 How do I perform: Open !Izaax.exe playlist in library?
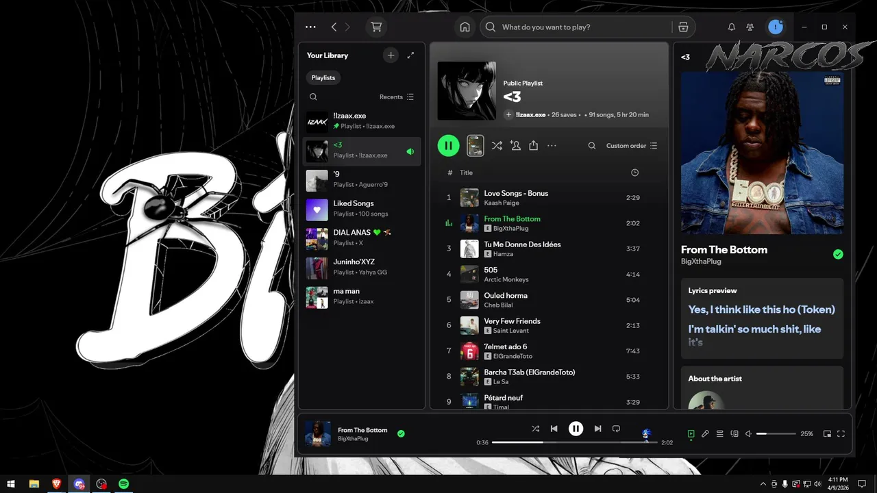362,121
